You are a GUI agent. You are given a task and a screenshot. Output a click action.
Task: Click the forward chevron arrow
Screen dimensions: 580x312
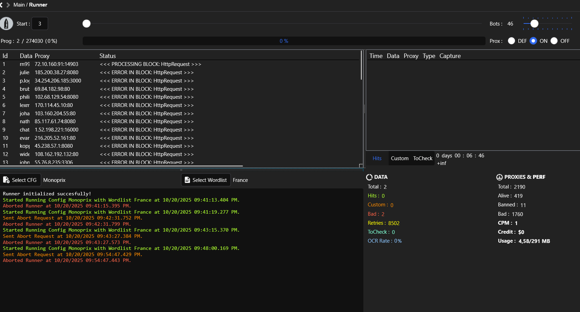point(8,5)
